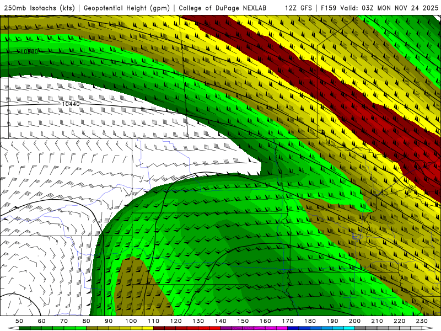Click the 120 knot legend value
441x331 pixels.
176,321
